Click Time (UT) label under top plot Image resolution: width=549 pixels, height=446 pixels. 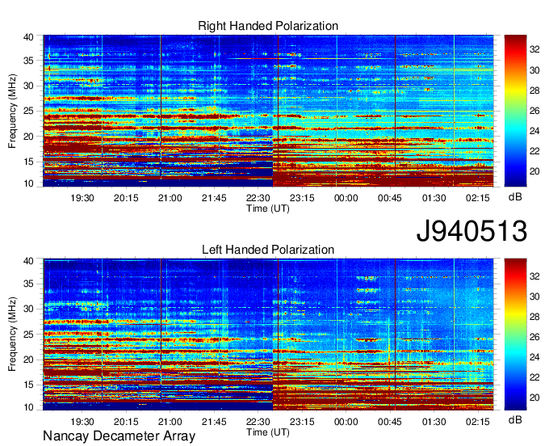pos(268,208)
